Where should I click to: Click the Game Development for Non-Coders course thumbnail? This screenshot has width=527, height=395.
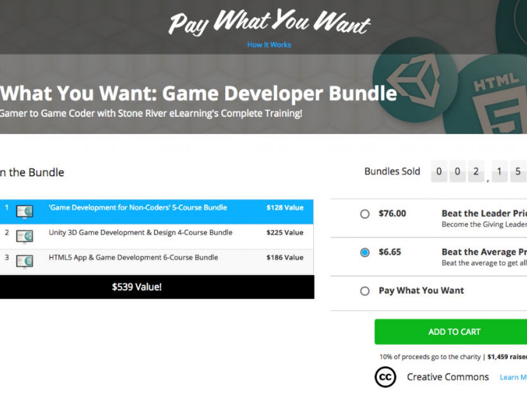tap(25, 211)
